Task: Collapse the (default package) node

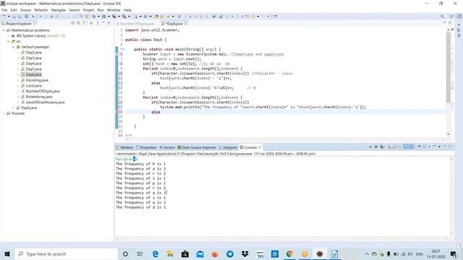Action: (13, 47)
